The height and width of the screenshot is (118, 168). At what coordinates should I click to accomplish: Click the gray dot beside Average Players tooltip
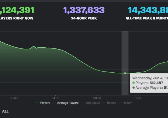134,88
